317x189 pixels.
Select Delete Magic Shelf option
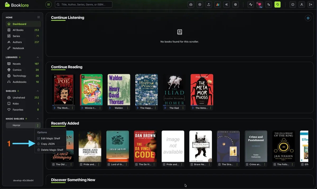50,150
